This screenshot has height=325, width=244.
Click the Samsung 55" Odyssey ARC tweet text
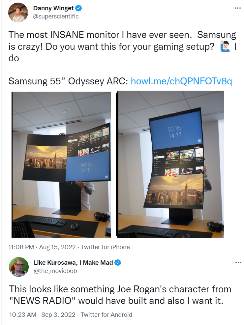(68, 81)
